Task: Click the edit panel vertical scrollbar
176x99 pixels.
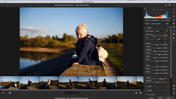Action: coord(171,52)
